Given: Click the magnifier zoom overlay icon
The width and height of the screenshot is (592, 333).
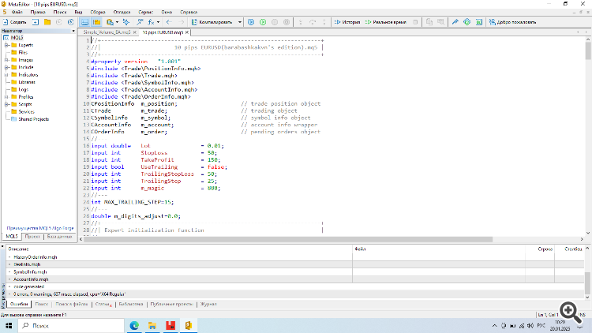Looking at the screenshot, I should point(567,309).
